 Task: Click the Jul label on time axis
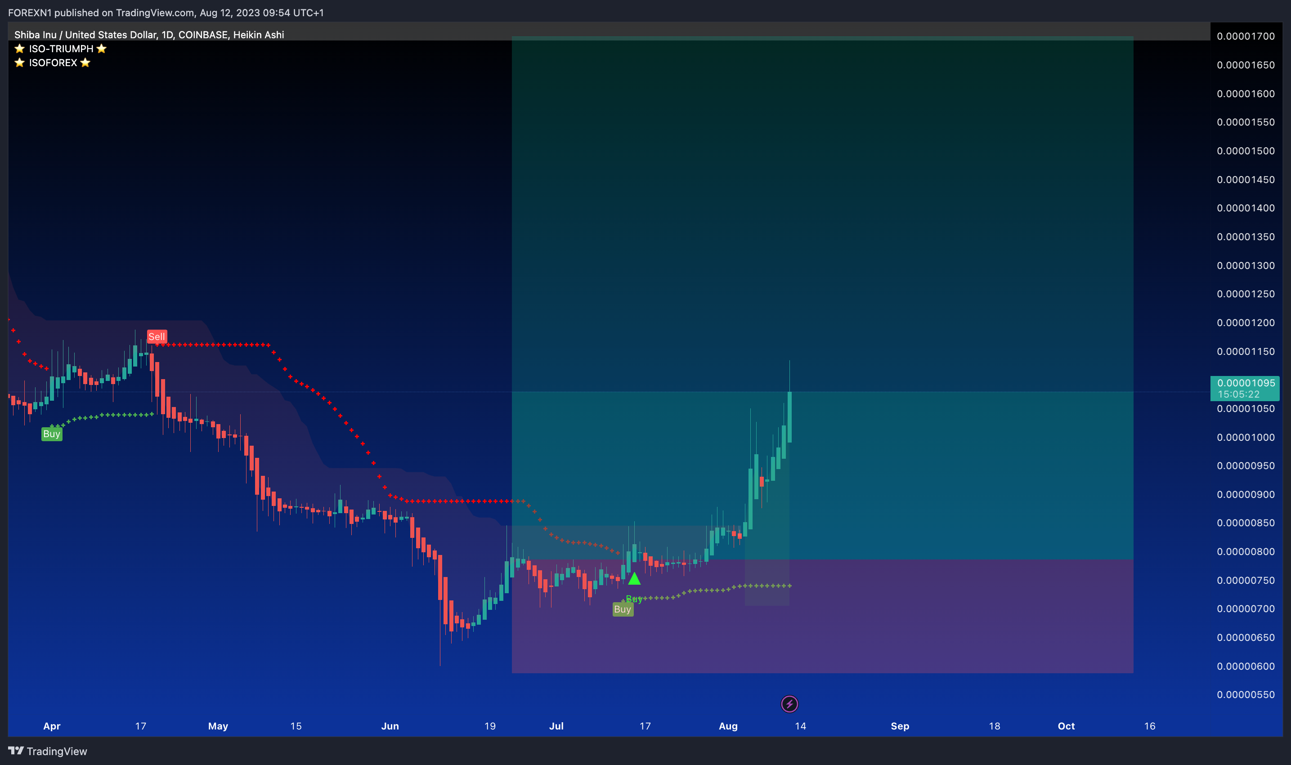pos(556,726)
